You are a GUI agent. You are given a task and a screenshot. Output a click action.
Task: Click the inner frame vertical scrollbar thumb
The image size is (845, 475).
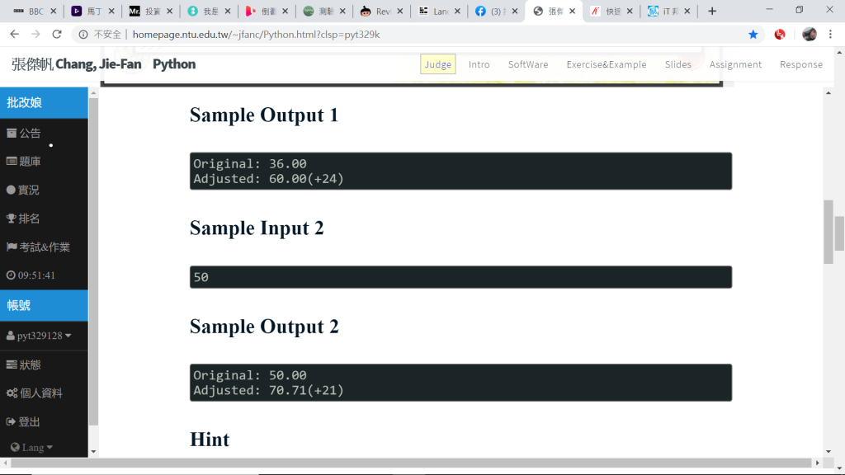click(828, 232)
